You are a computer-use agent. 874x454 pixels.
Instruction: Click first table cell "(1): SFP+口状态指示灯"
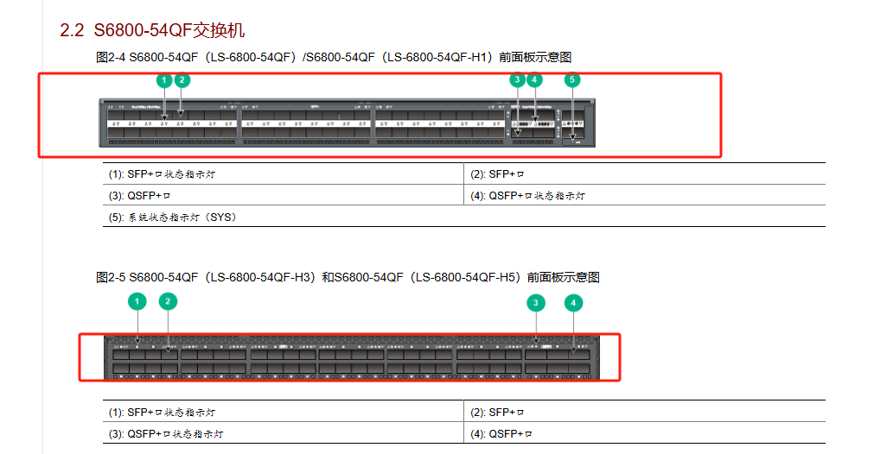(284, 174)
